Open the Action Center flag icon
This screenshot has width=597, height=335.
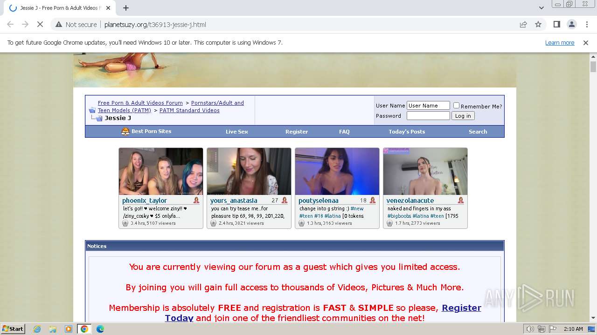coord(552,329)
